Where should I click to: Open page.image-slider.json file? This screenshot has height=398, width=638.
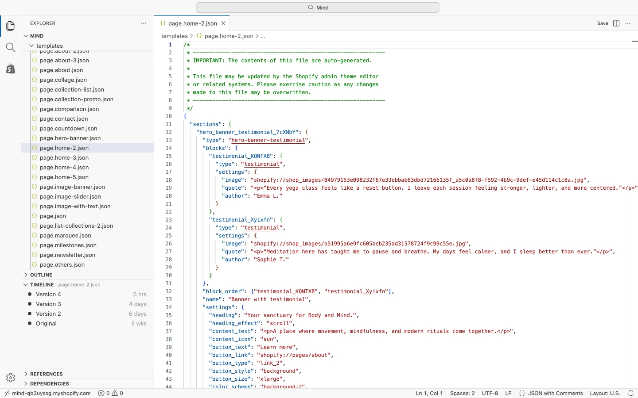(x=88, y=197)
